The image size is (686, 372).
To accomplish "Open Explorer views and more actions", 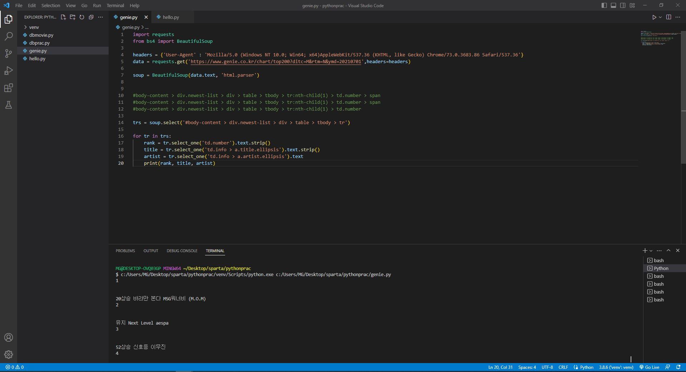I will (100, 17).
